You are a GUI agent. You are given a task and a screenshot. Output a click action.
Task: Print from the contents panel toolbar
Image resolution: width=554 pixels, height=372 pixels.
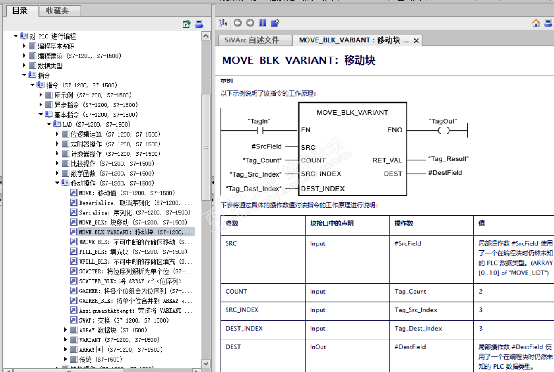(199, 24)
